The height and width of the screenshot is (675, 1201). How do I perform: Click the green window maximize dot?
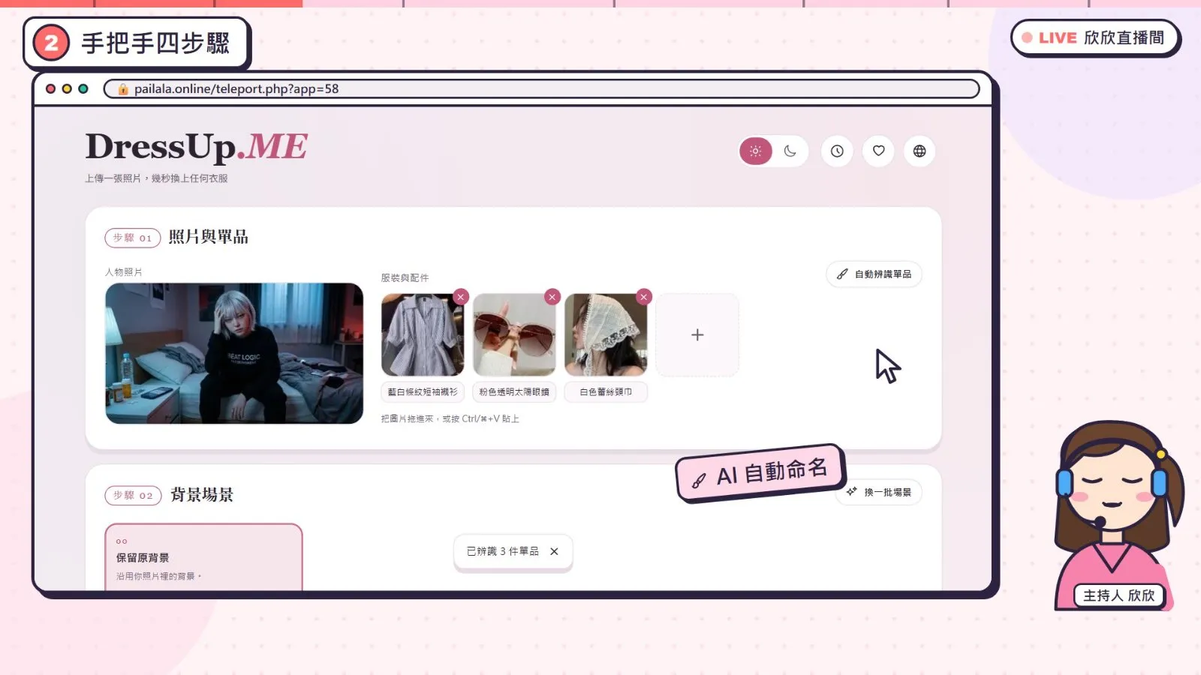pos(83,88)
